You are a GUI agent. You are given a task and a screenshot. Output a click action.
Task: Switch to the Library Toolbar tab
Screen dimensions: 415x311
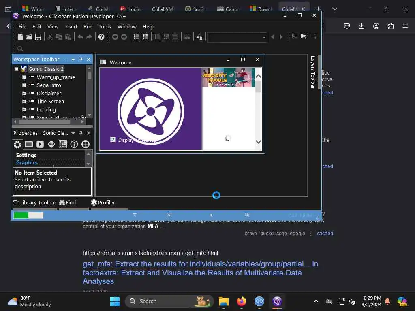coord(35,202)
